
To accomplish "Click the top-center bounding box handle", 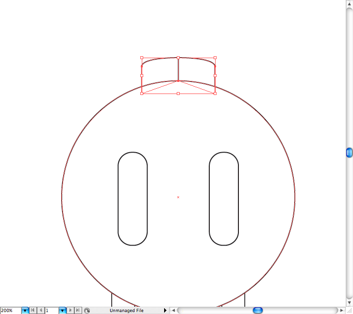I will 178,57.
